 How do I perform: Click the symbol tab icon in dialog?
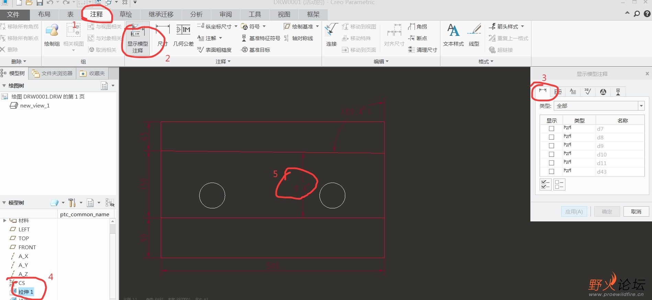click(603, 92)
